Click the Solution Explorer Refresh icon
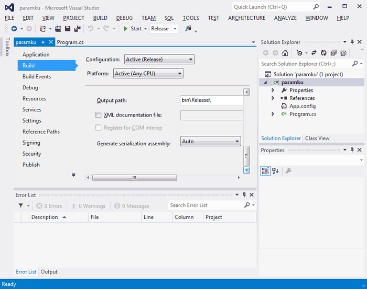The image size is (367, 289). 323,53
